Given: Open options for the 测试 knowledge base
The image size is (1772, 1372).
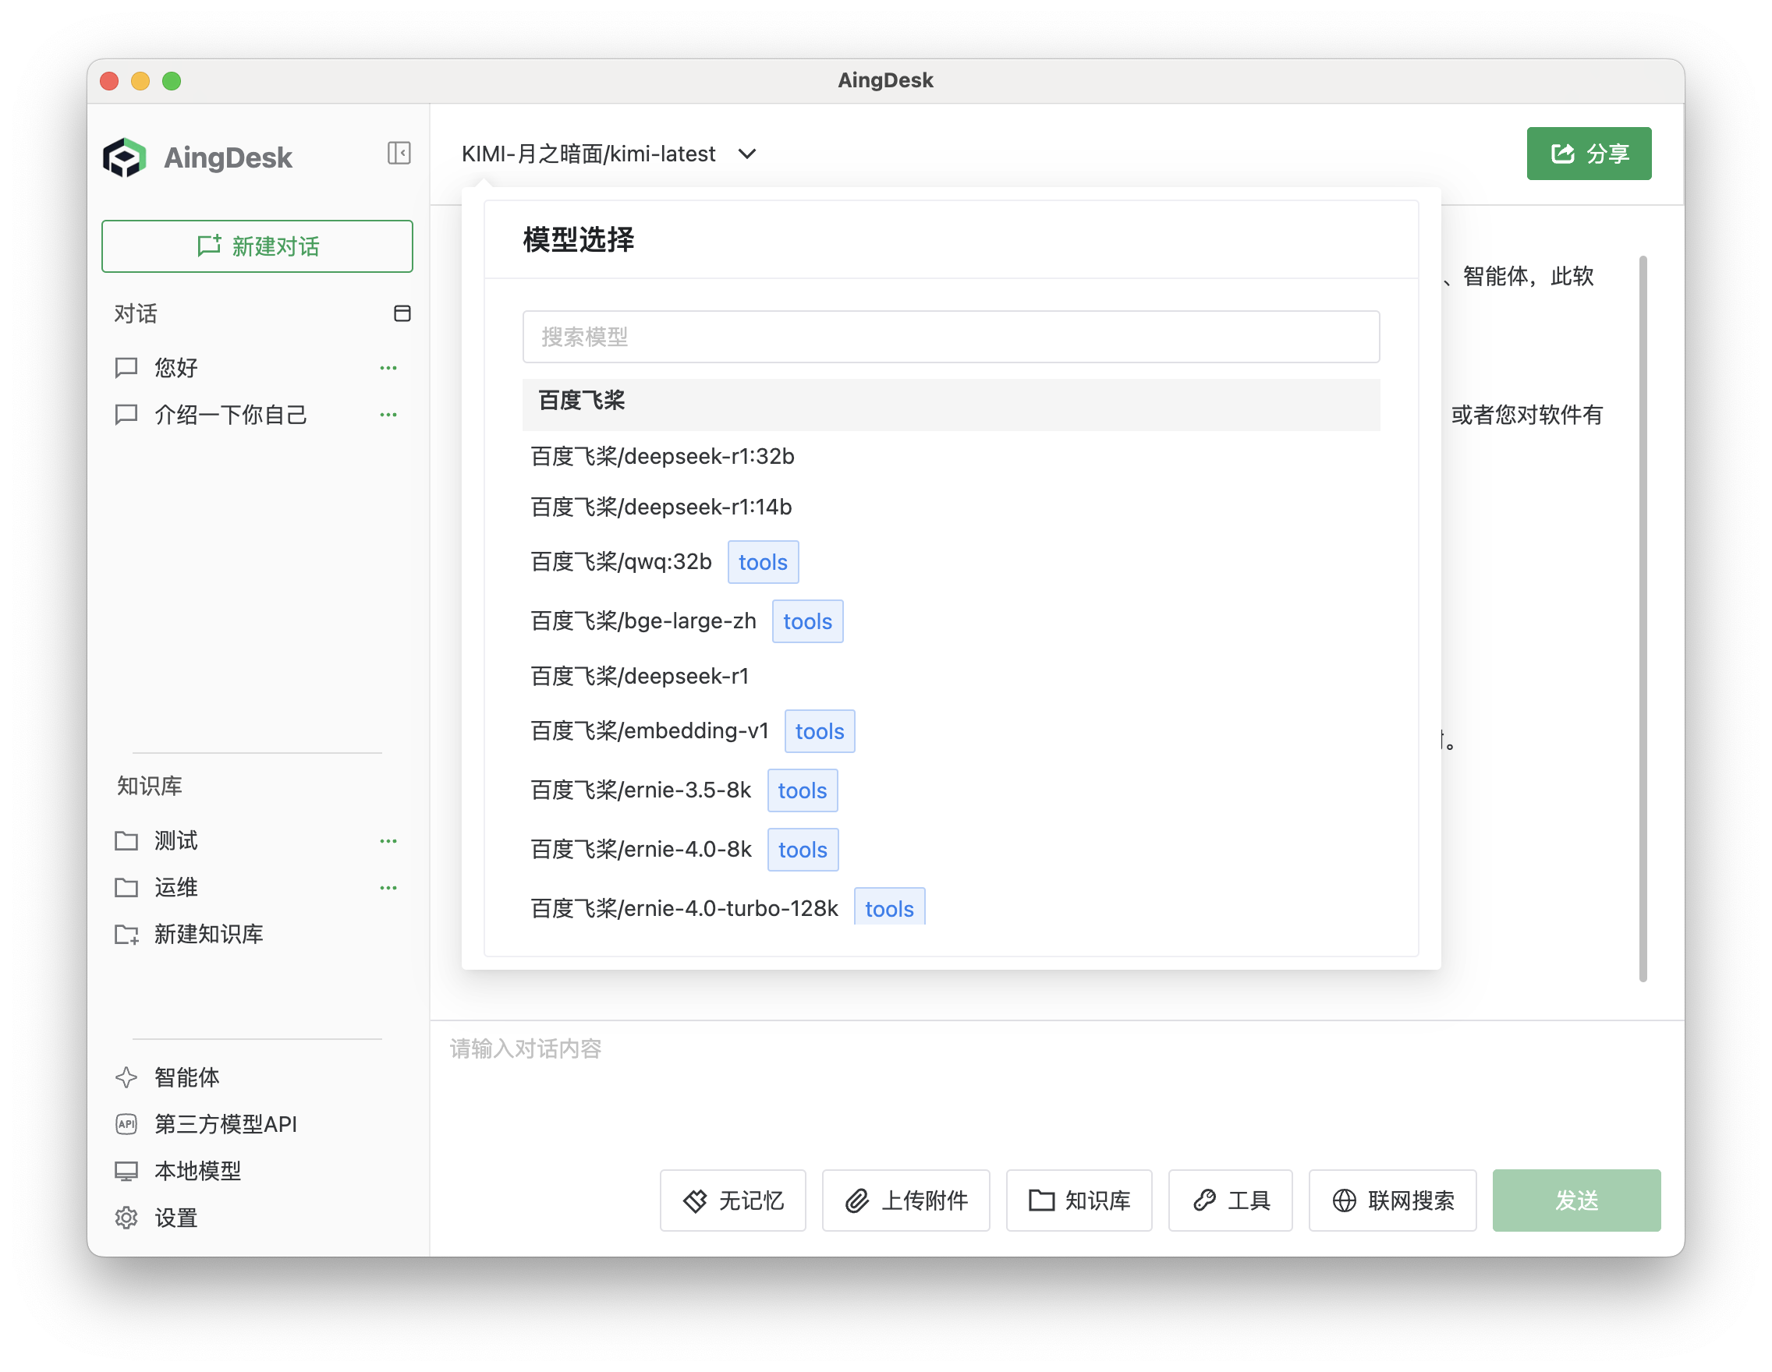Looking at the screenshot, I should 388,841.
